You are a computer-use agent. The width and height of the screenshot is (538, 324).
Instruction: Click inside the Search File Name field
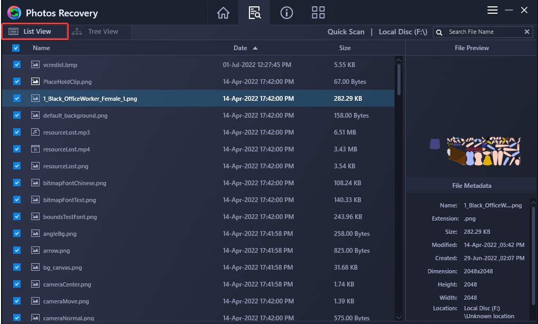481,32
